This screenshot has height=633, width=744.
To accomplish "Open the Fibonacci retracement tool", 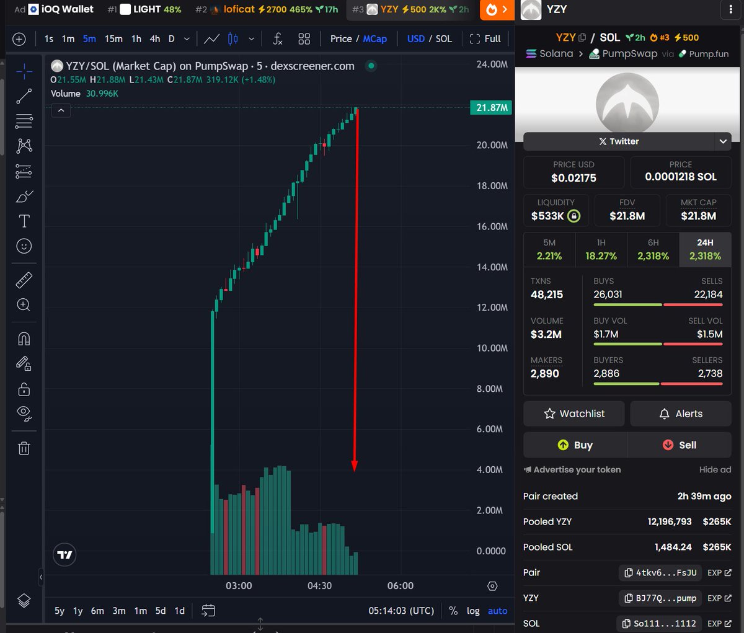I will tap(24, 121).
